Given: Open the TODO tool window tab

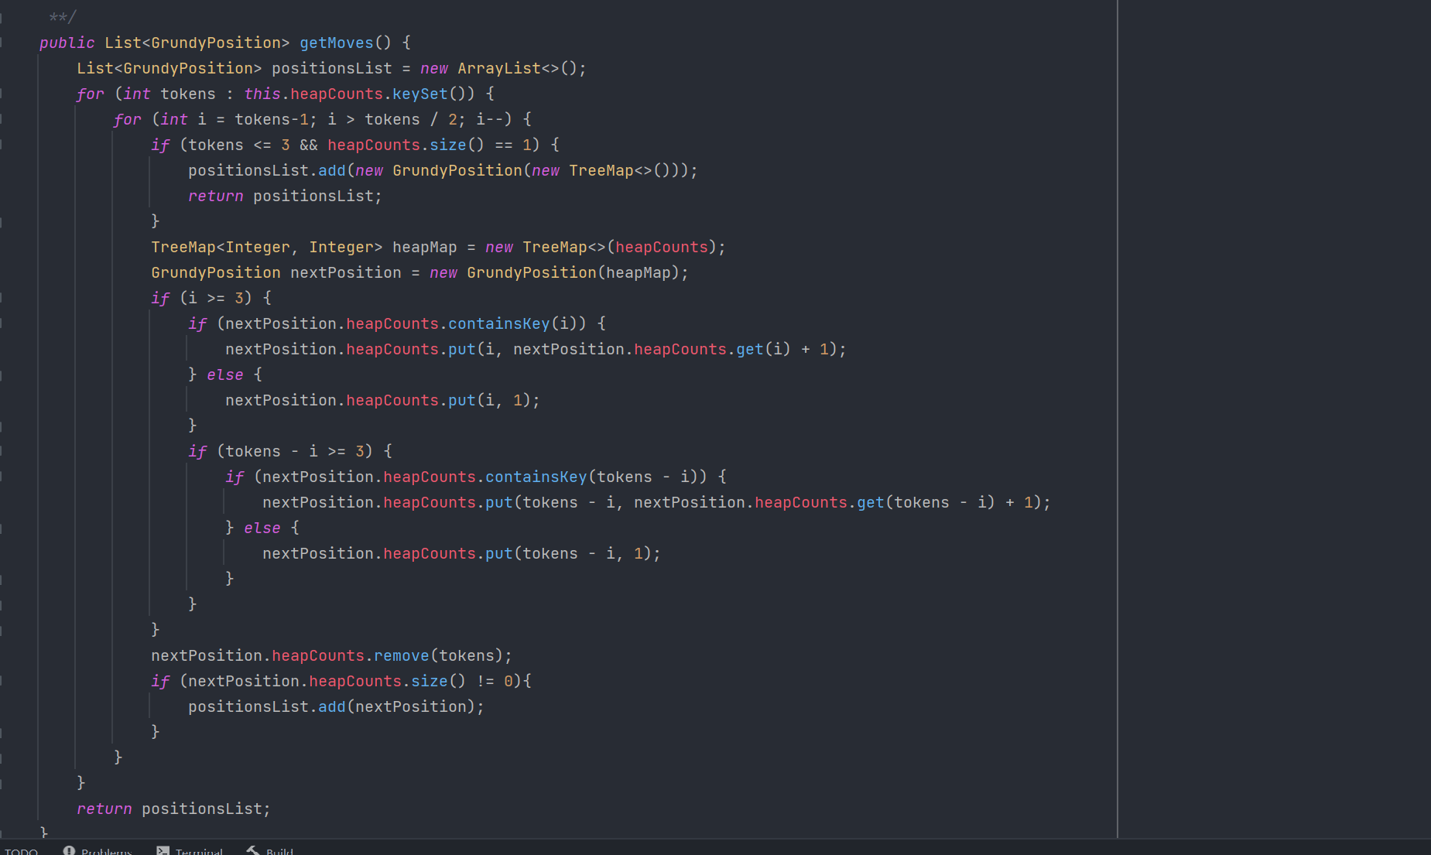Looking at the screenshot, I should coord(21,851).
